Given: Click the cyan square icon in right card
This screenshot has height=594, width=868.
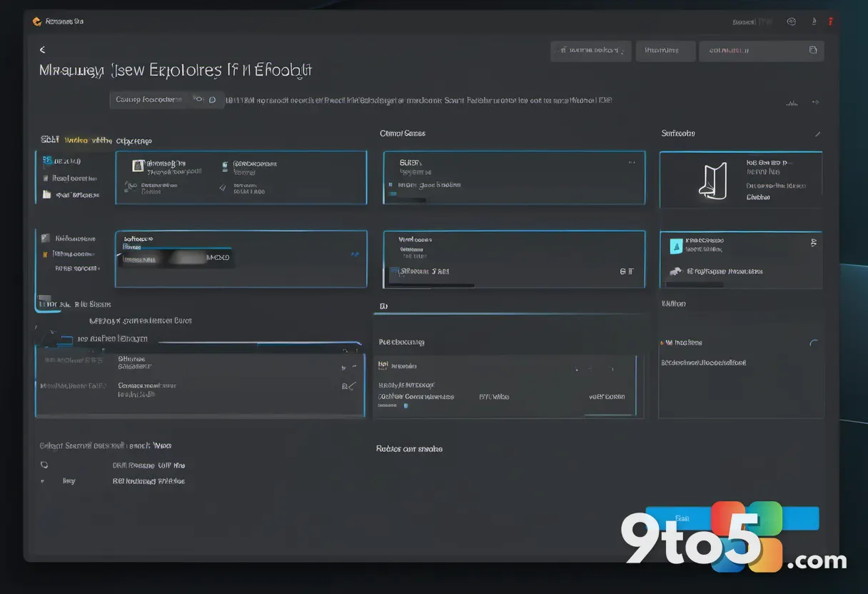Looking at the screenshot, I should (676, 246).
